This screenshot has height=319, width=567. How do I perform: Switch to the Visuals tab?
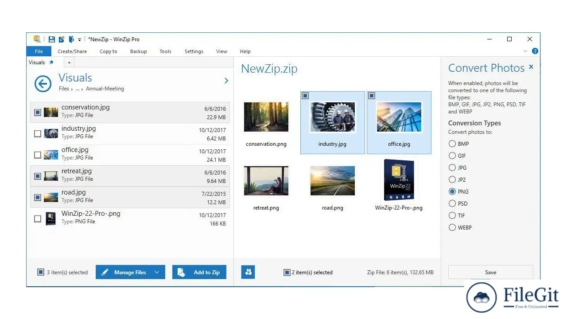37,62
